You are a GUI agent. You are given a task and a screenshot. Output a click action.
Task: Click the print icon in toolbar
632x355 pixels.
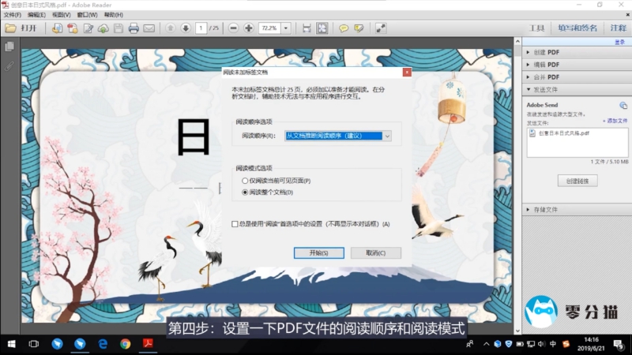(134, 28)
